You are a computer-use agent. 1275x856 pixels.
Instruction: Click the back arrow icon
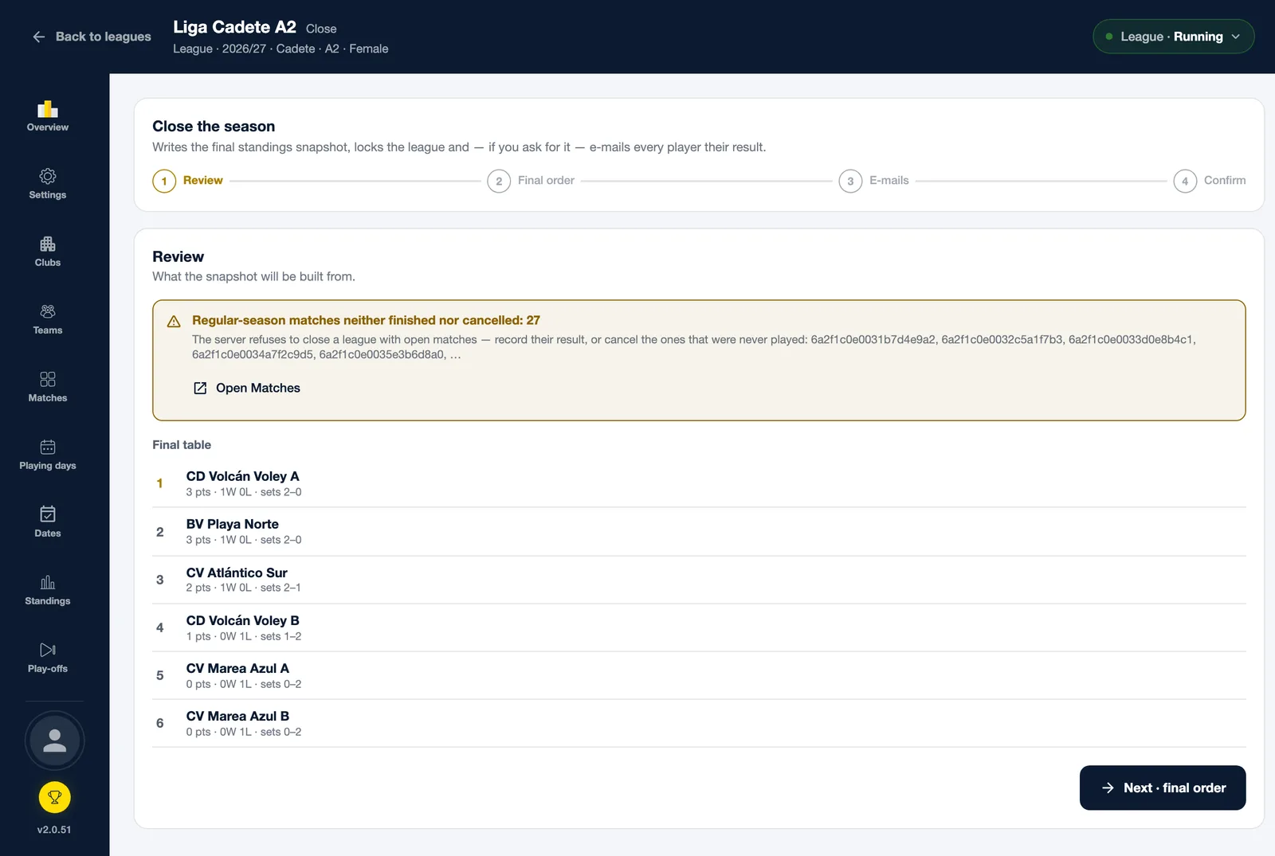click(39, 37)
